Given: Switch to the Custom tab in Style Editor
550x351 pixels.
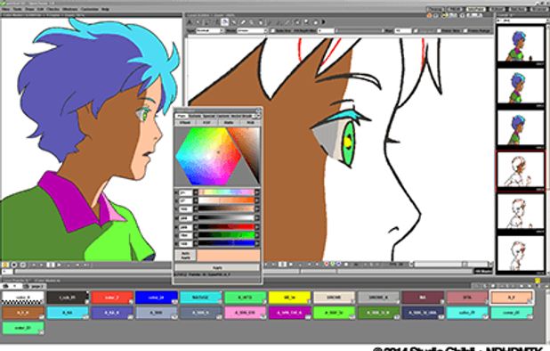Looking at the screenshot, I should click(x=223, y=116).
